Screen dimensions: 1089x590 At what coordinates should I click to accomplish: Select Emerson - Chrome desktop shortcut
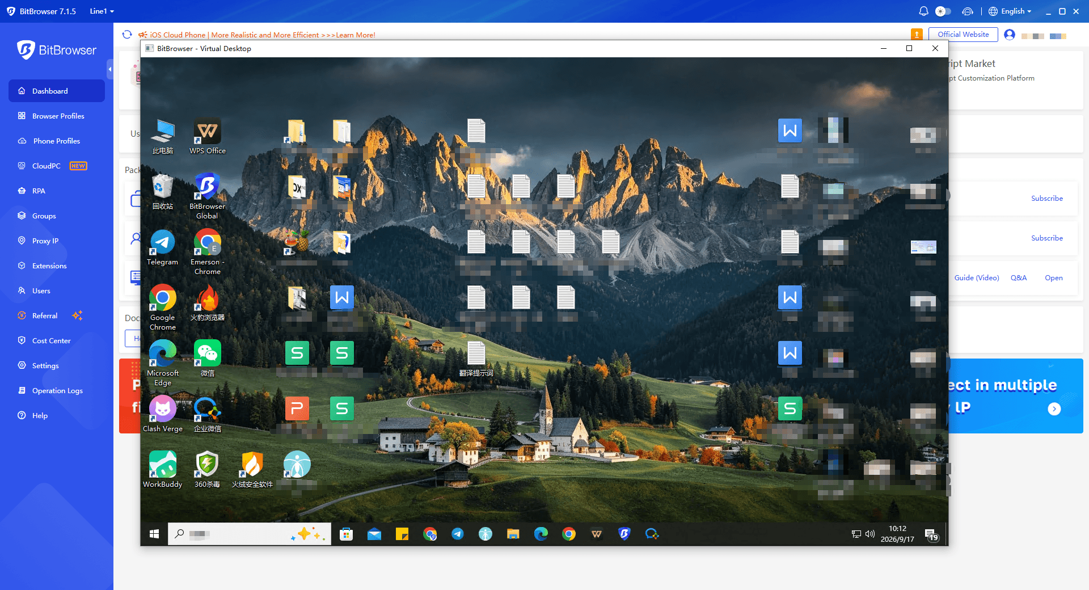pos(208,251)
